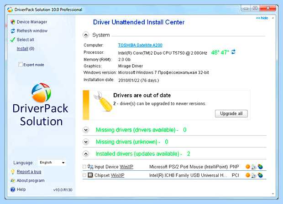Image resolution: width=283 pixels, height=204 pixels.
Task: Click orange gear icon in Input Device row
Action: (x=248, y=167)
